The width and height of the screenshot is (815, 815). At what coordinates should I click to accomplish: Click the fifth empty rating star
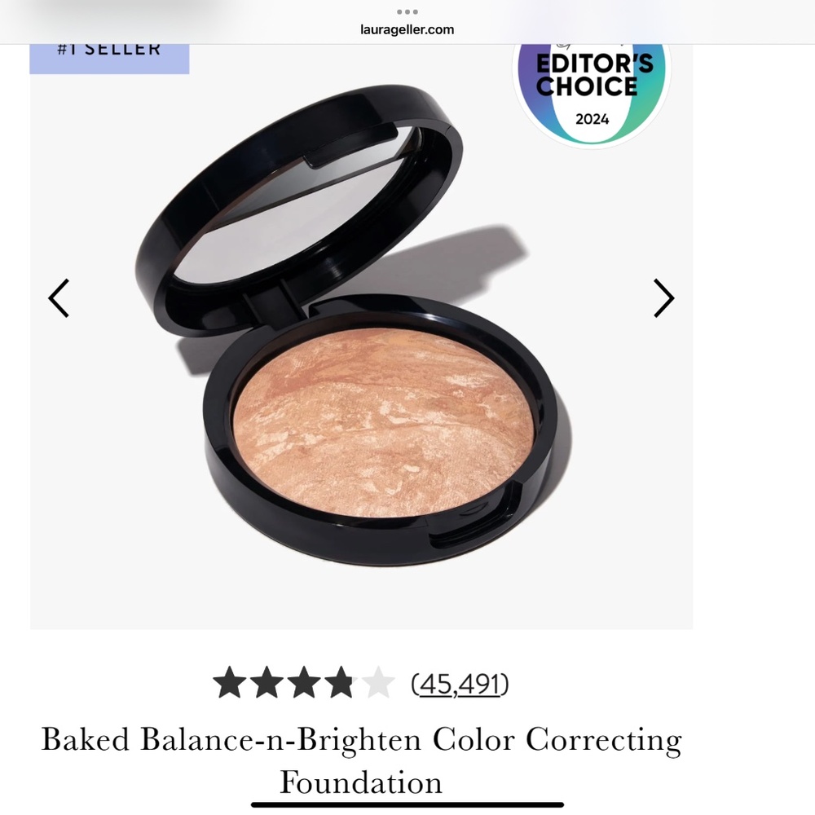click(x=378, y=682)
